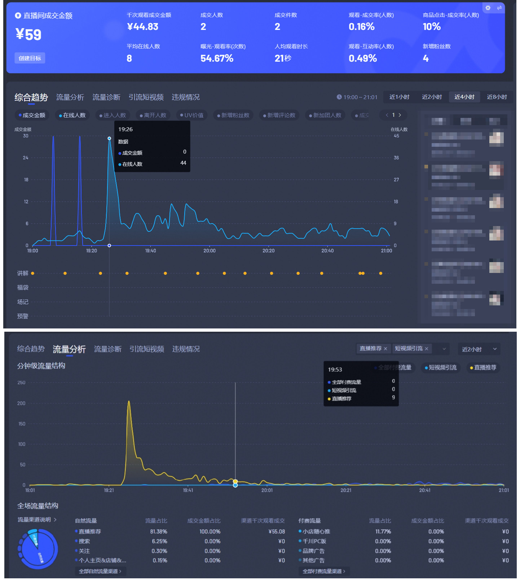Open 引流短视频 tab in upper panel

click(x=146, y=97)
